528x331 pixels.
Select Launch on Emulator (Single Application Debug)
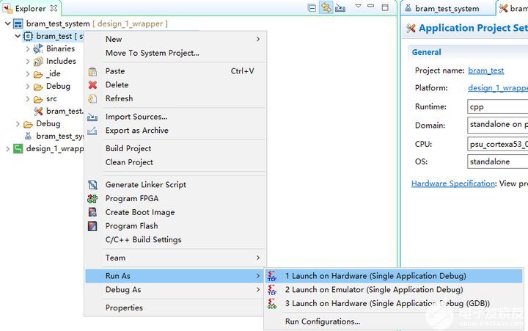pyautogui.click(x=394, y=290)
